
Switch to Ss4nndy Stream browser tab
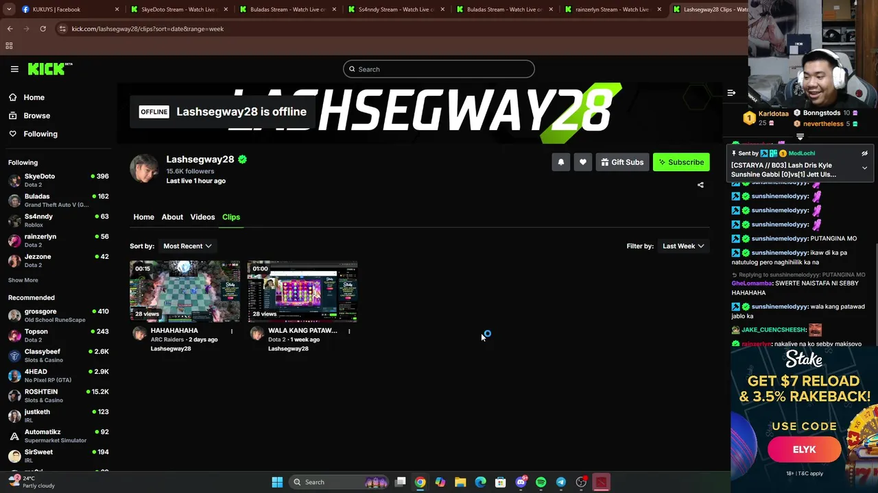click(x=396, y=9)
